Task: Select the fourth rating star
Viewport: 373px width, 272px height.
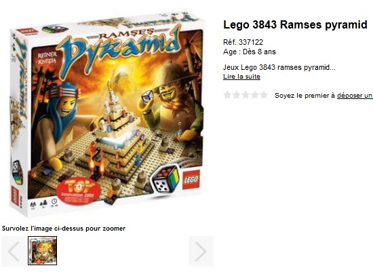Action: [x=254, y=95]
